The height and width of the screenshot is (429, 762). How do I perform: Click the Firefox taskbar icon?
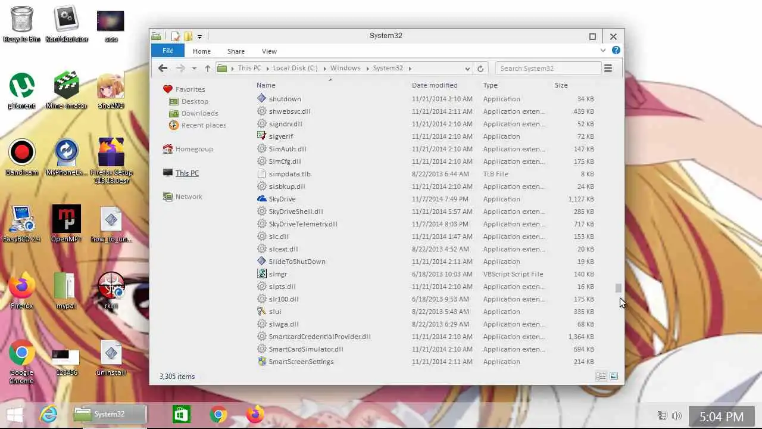tap(255, 414)
